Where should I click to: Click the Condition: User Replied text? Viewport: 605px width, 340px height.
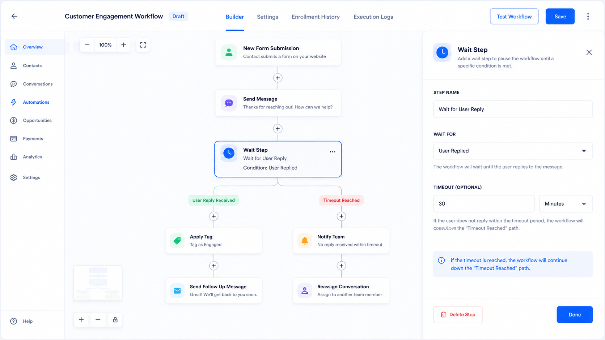tap(270, 168)
